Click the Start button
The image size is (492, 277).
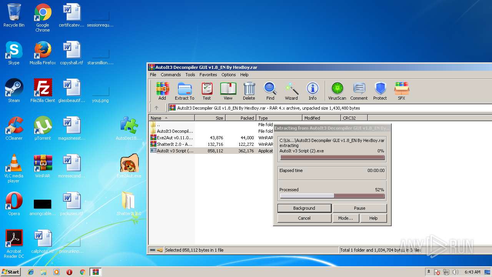[x=11, y=272]
